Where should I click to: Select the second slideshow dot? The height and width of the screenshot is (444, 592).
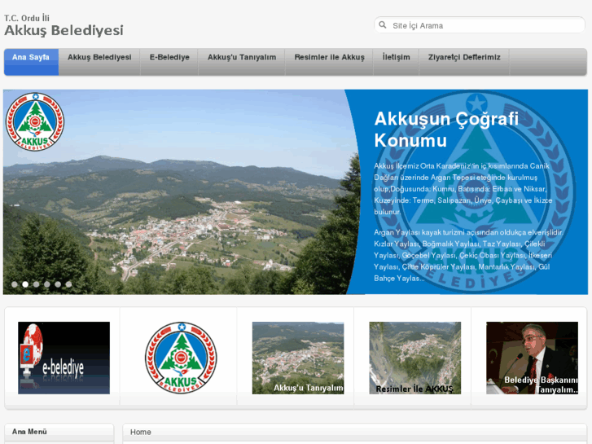25,284
